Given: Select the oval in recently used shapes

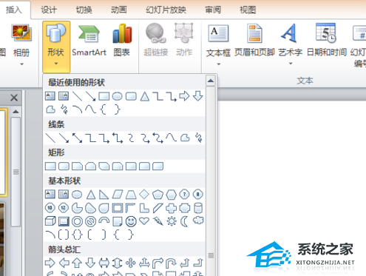Looking at the screenshot, I should (x=118, y=96).
